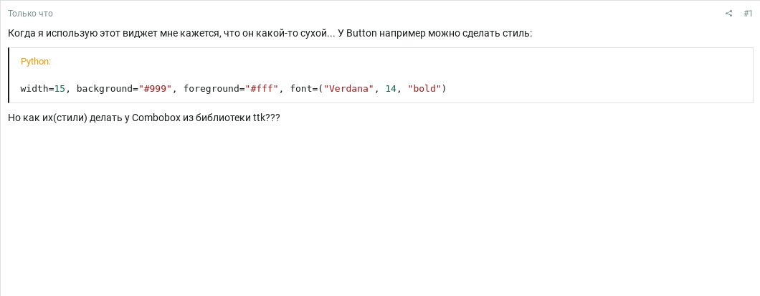Click the question about Combobox from ttk
Viewport: 760px width, 296px height.
[x=144, y=118]
